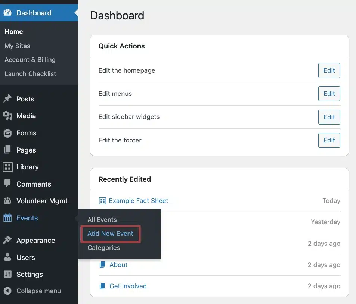Click the Forms icon in sidebar
This screenshot has height=304, width=356.
pos(7,133)
